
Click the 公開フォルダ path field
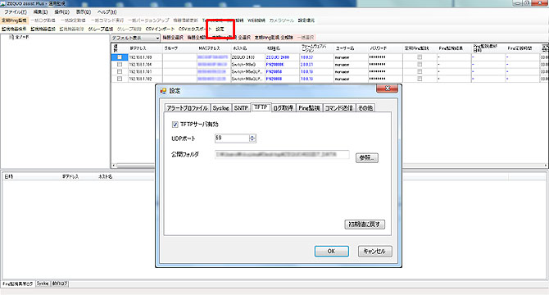[x=282, y=154]
